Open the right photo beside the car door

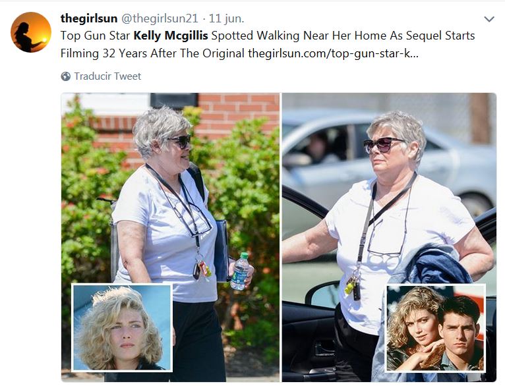[x=389, y=237]
